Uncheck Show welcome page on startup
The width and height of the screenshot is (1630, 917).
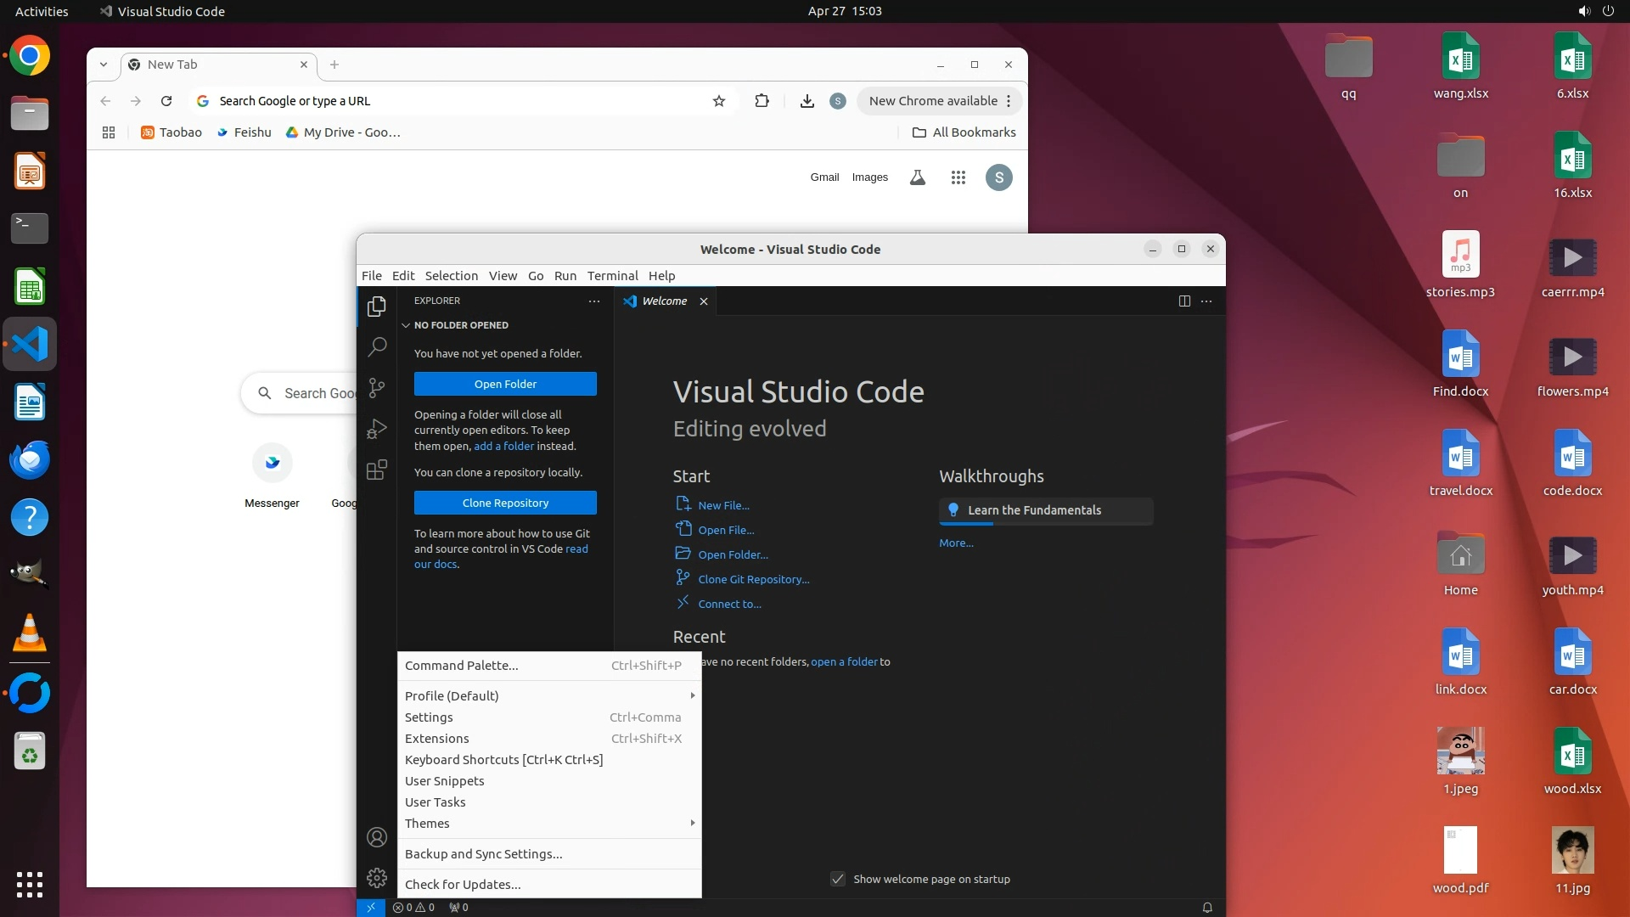coord(838,879)
